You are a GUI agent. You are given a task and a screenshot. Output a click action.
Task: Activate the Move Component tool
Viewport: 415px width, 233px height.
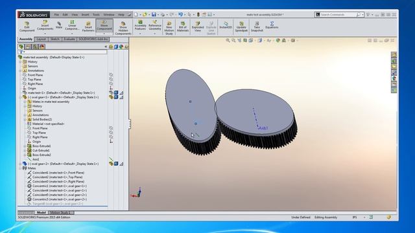click(x=104, y=25)
